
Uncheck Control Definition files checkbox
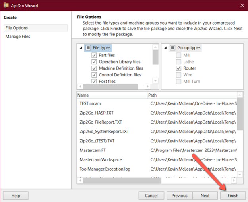(x=94, y=75)
